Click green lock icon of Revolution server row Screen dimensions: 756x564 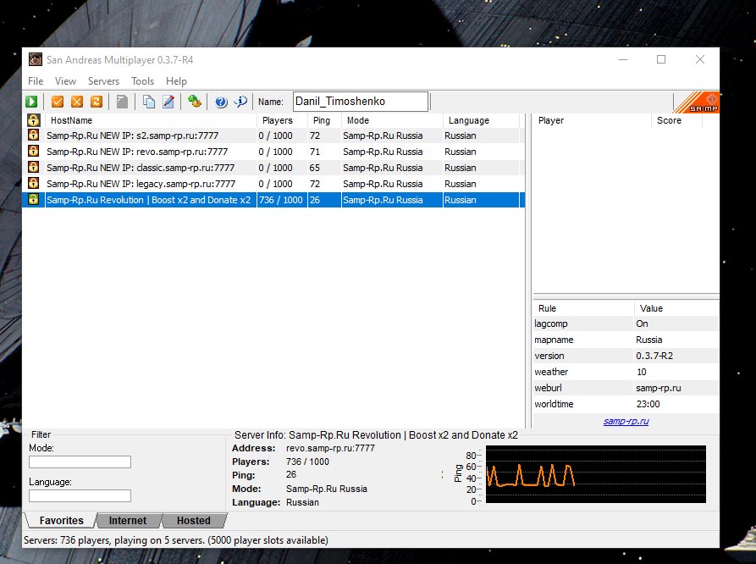tap(33, 199)
